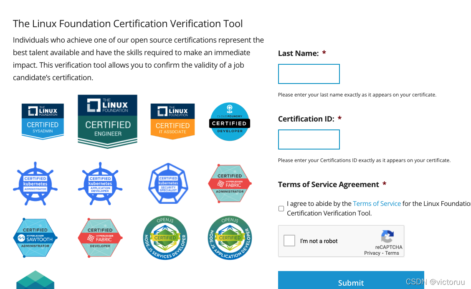Click the partially visible green hexagon badge
Image resolution: width=471 pixels, height=289 pixels.
click(35, 280)
